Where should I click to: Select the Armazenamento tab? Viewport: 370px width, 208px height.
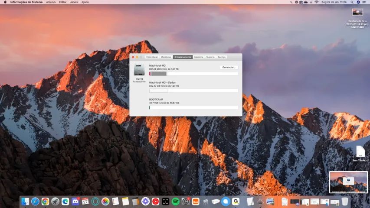click(x=183, y=57)
